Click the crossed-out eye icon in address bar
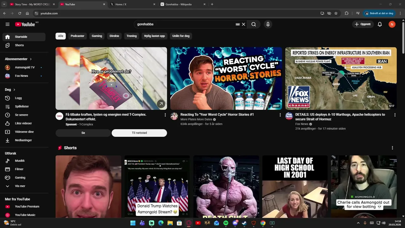This screenshot has width=405, height=228. pyautogui.click(x=329, y=13)
